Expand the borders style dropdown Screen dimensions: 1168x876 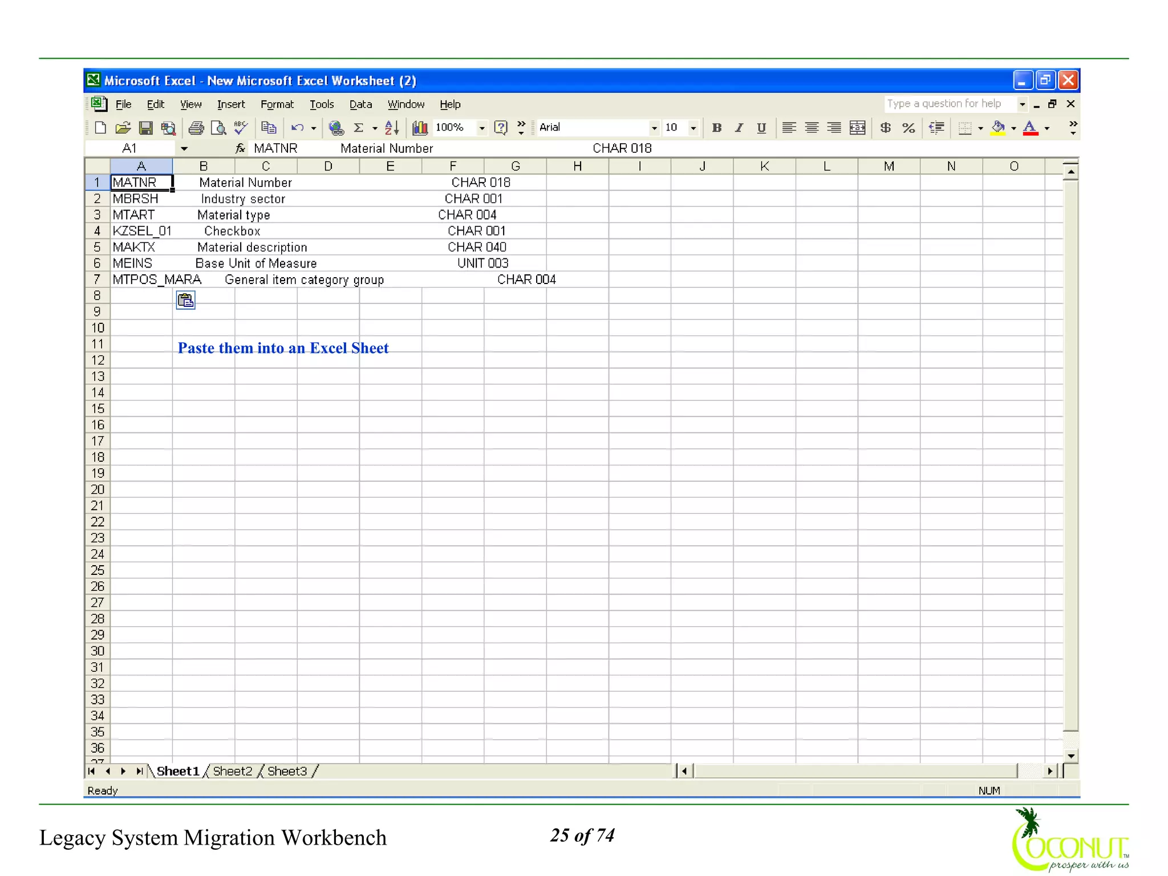click(980, 128)
